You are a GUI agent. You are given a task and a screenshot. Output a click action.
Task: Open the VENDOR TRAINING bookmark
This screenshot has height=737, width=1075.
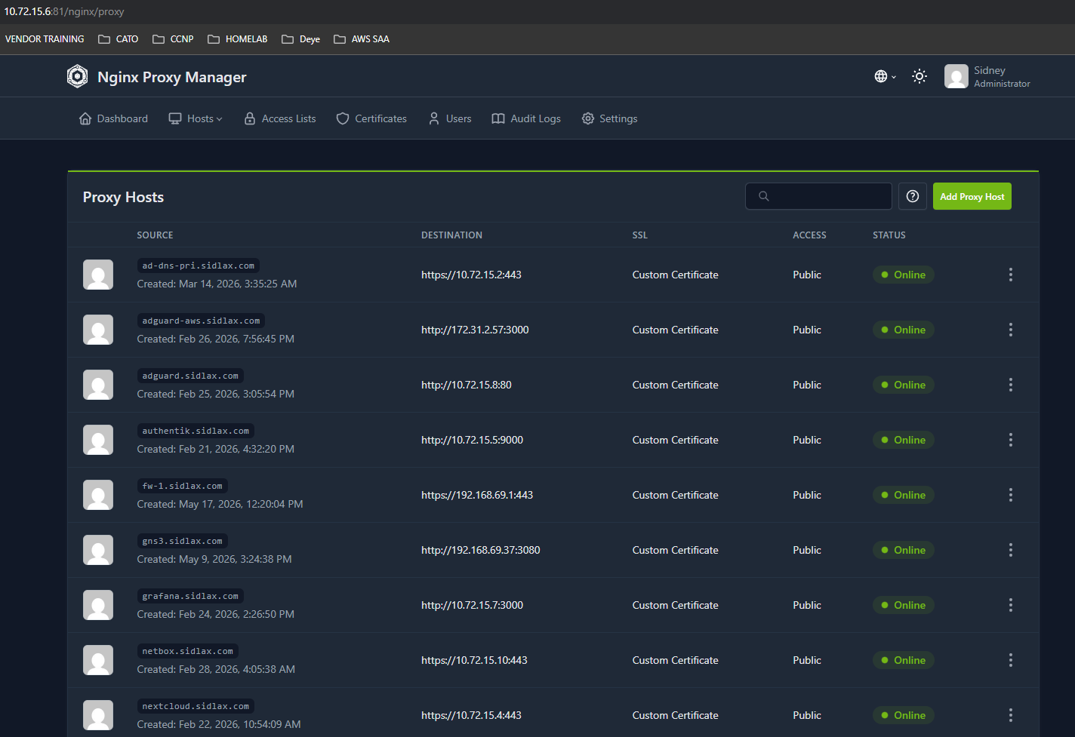point(45,39)
